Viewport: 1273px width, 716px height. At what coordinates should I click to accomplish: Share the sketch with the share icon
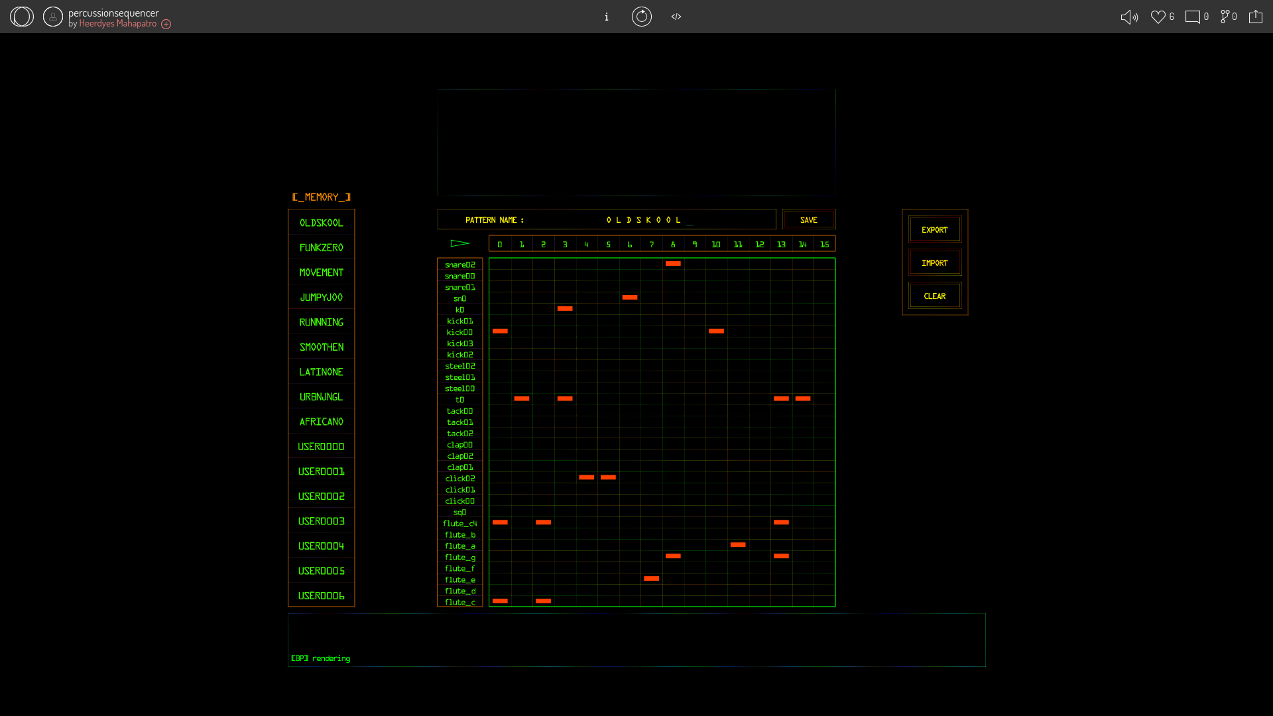(x=1256, y=17)
